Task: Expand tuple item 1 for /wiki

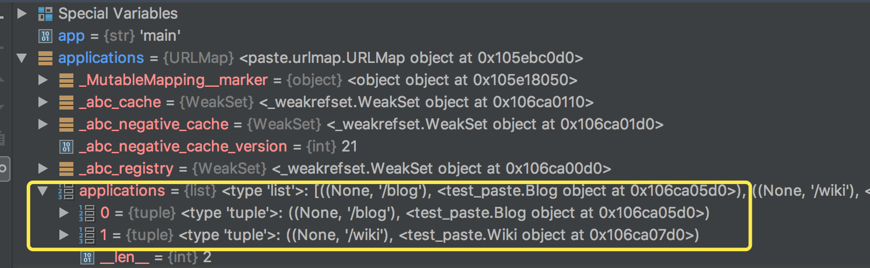Action: [64, 235]
